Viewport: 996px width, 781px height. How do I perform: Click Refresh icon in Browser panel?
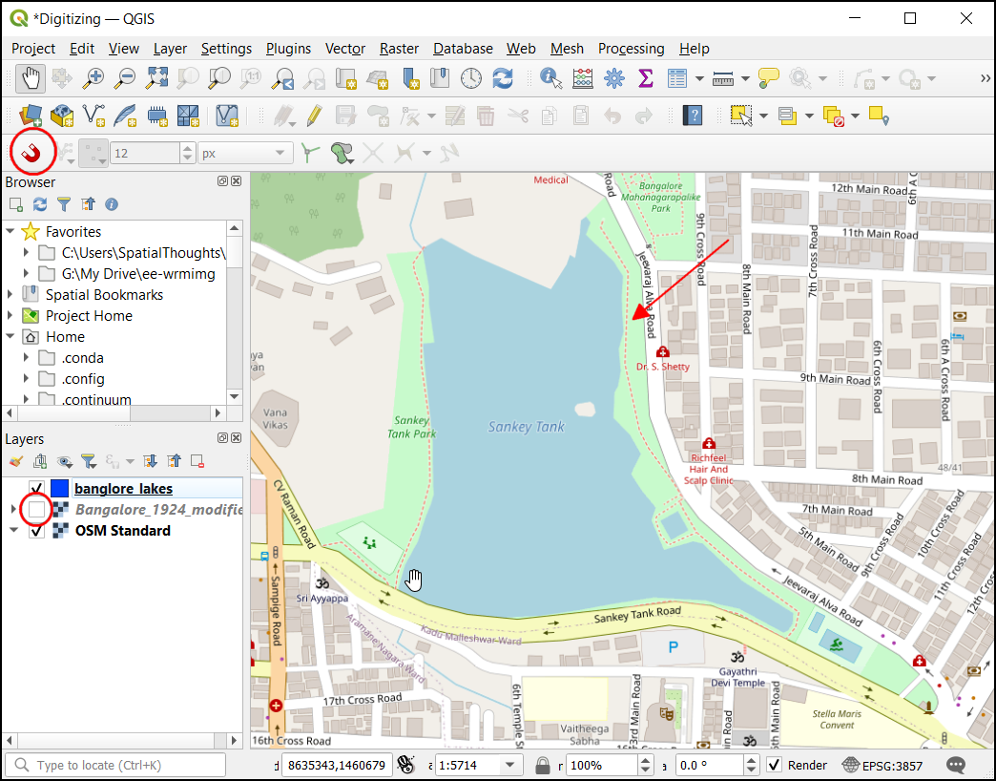(x=40, y=204)
